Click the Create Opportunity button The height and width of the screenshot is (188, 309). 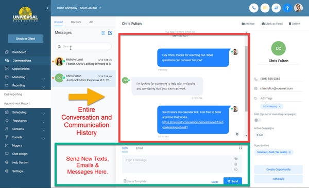tap(278, 170)
